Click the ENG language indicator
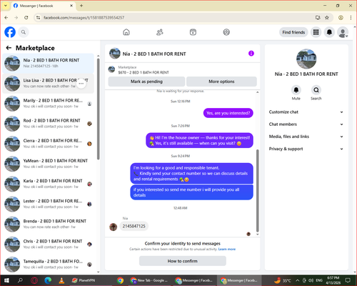This screenshot has height=286, width=357. (319, 280)
